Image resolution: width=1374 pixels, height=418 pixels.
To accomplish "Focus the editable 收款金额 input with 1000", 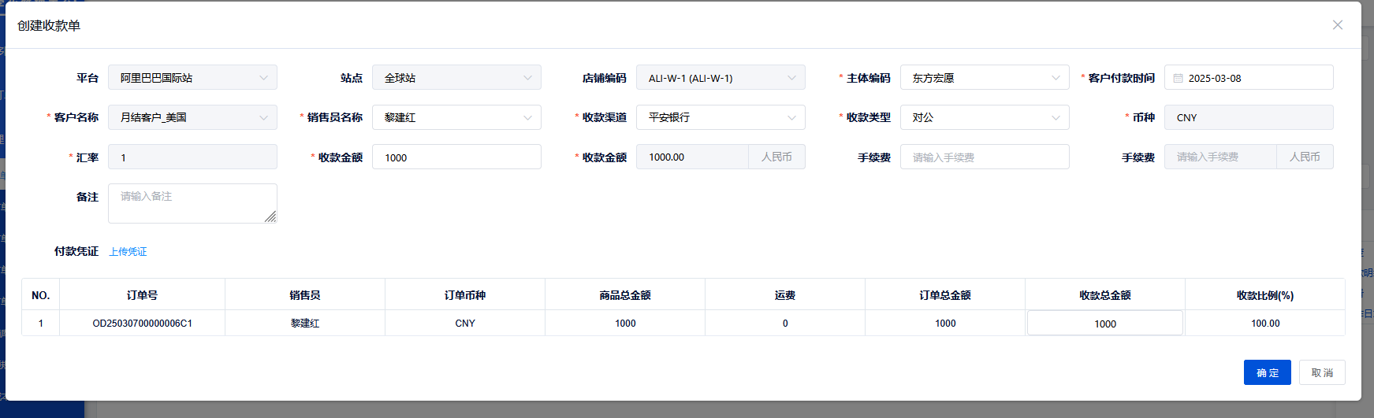I will (456, 157).
